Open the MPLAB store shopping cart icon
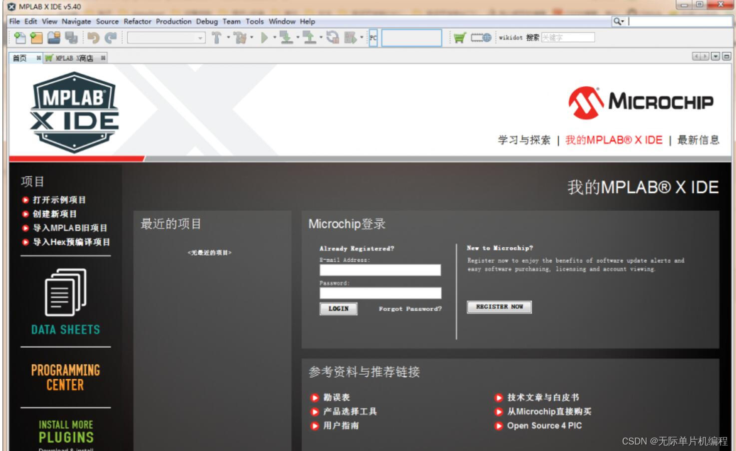The image size is (736, 451). (460, 37)
